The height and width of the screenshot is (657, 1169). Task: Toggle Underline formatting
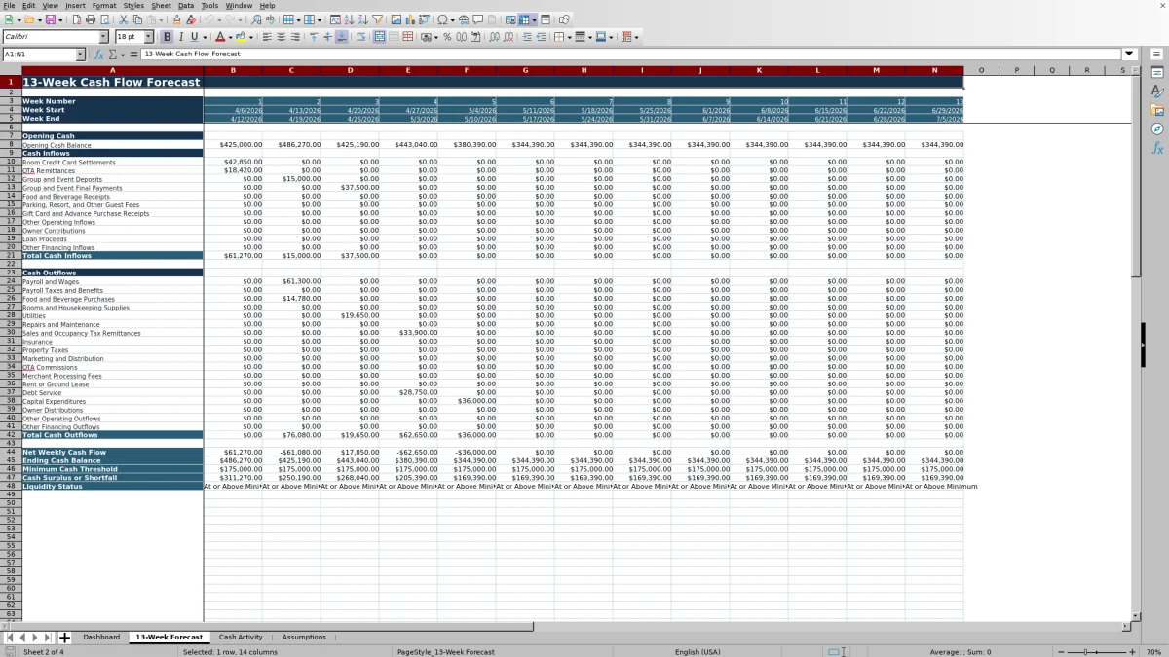[x=194, y=37]
